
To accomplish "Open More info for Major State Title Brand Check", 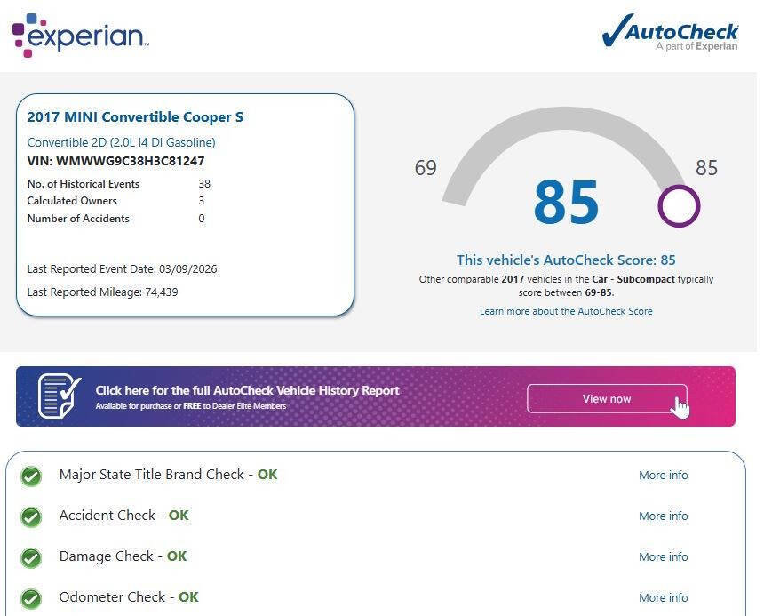I will [663, 476].
